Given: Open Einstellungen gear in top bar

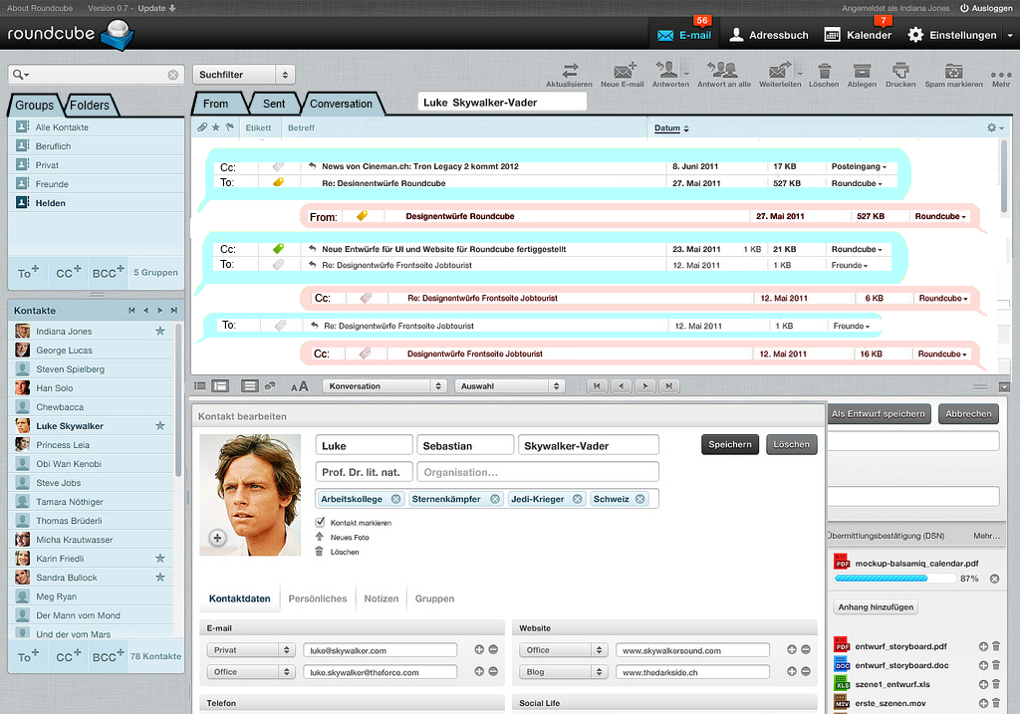Looking at the screenshot, I should click(915, 35).
